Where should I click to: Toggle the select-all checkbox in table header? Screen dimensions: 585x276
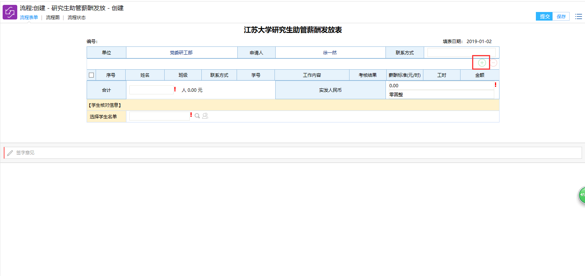tap(91, 75)
